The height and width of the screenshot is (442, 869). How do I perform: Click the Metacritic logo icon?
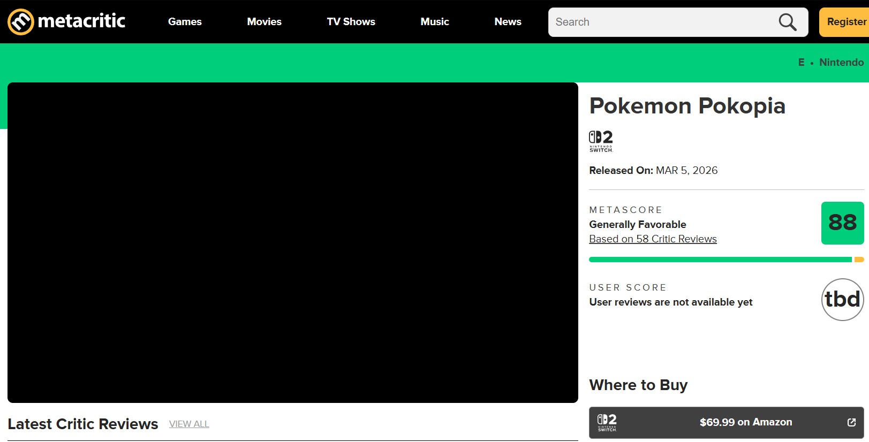pyautogui.click(x=21, y=22)
